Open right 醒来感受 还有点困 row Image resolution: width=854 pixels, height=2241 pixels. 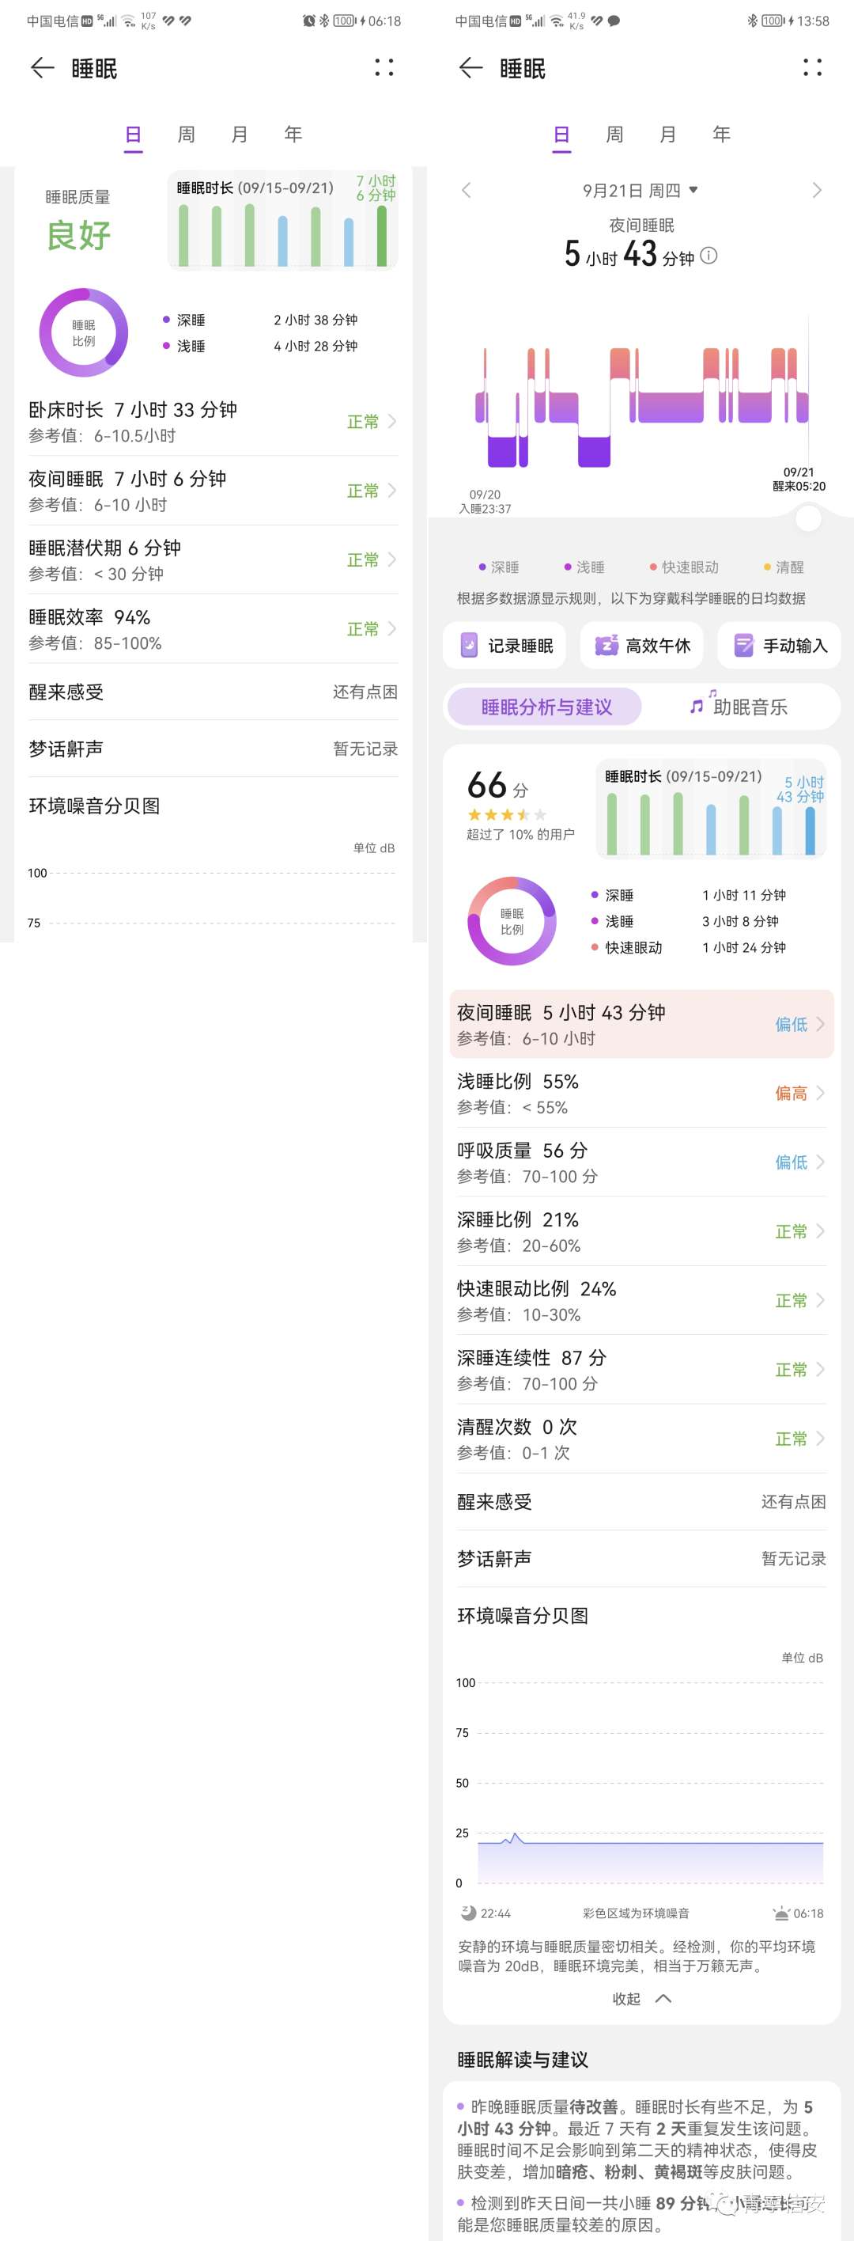click(642, 1502)
